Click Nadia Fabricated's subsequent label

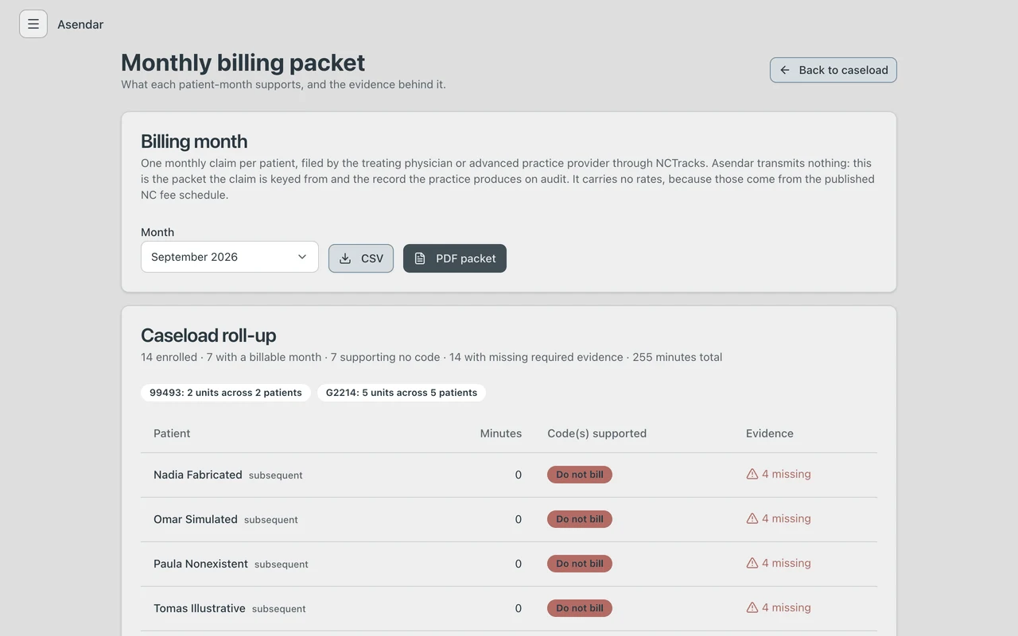coord(276,475)
